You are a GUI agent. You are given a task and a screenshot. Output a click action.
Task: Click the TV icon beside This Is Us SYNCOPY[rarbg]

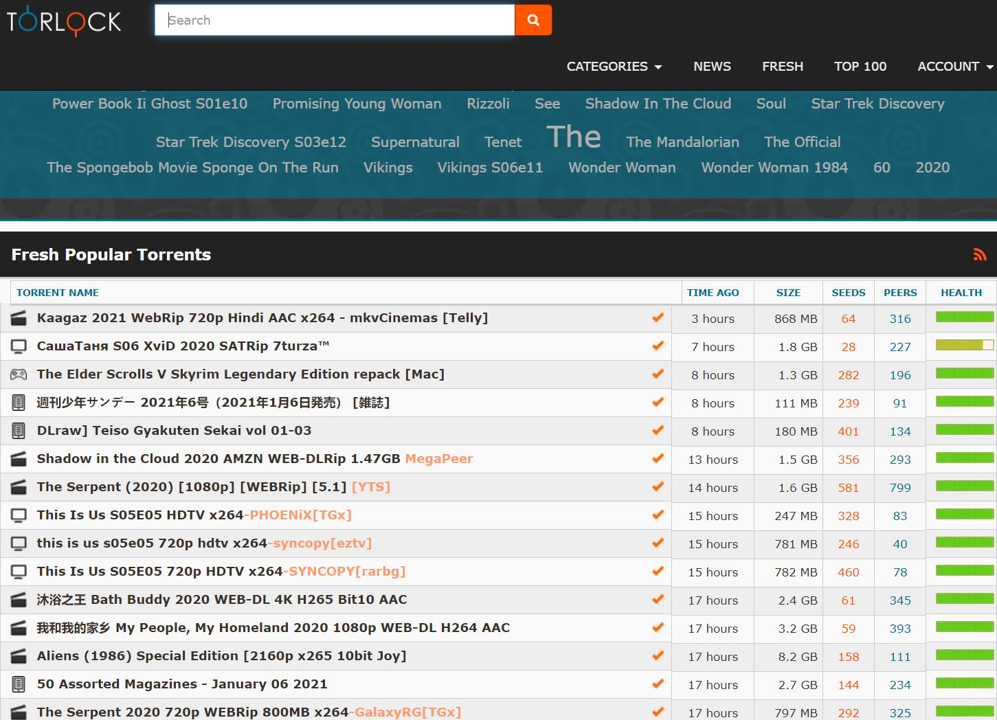[x=19, y=572]
